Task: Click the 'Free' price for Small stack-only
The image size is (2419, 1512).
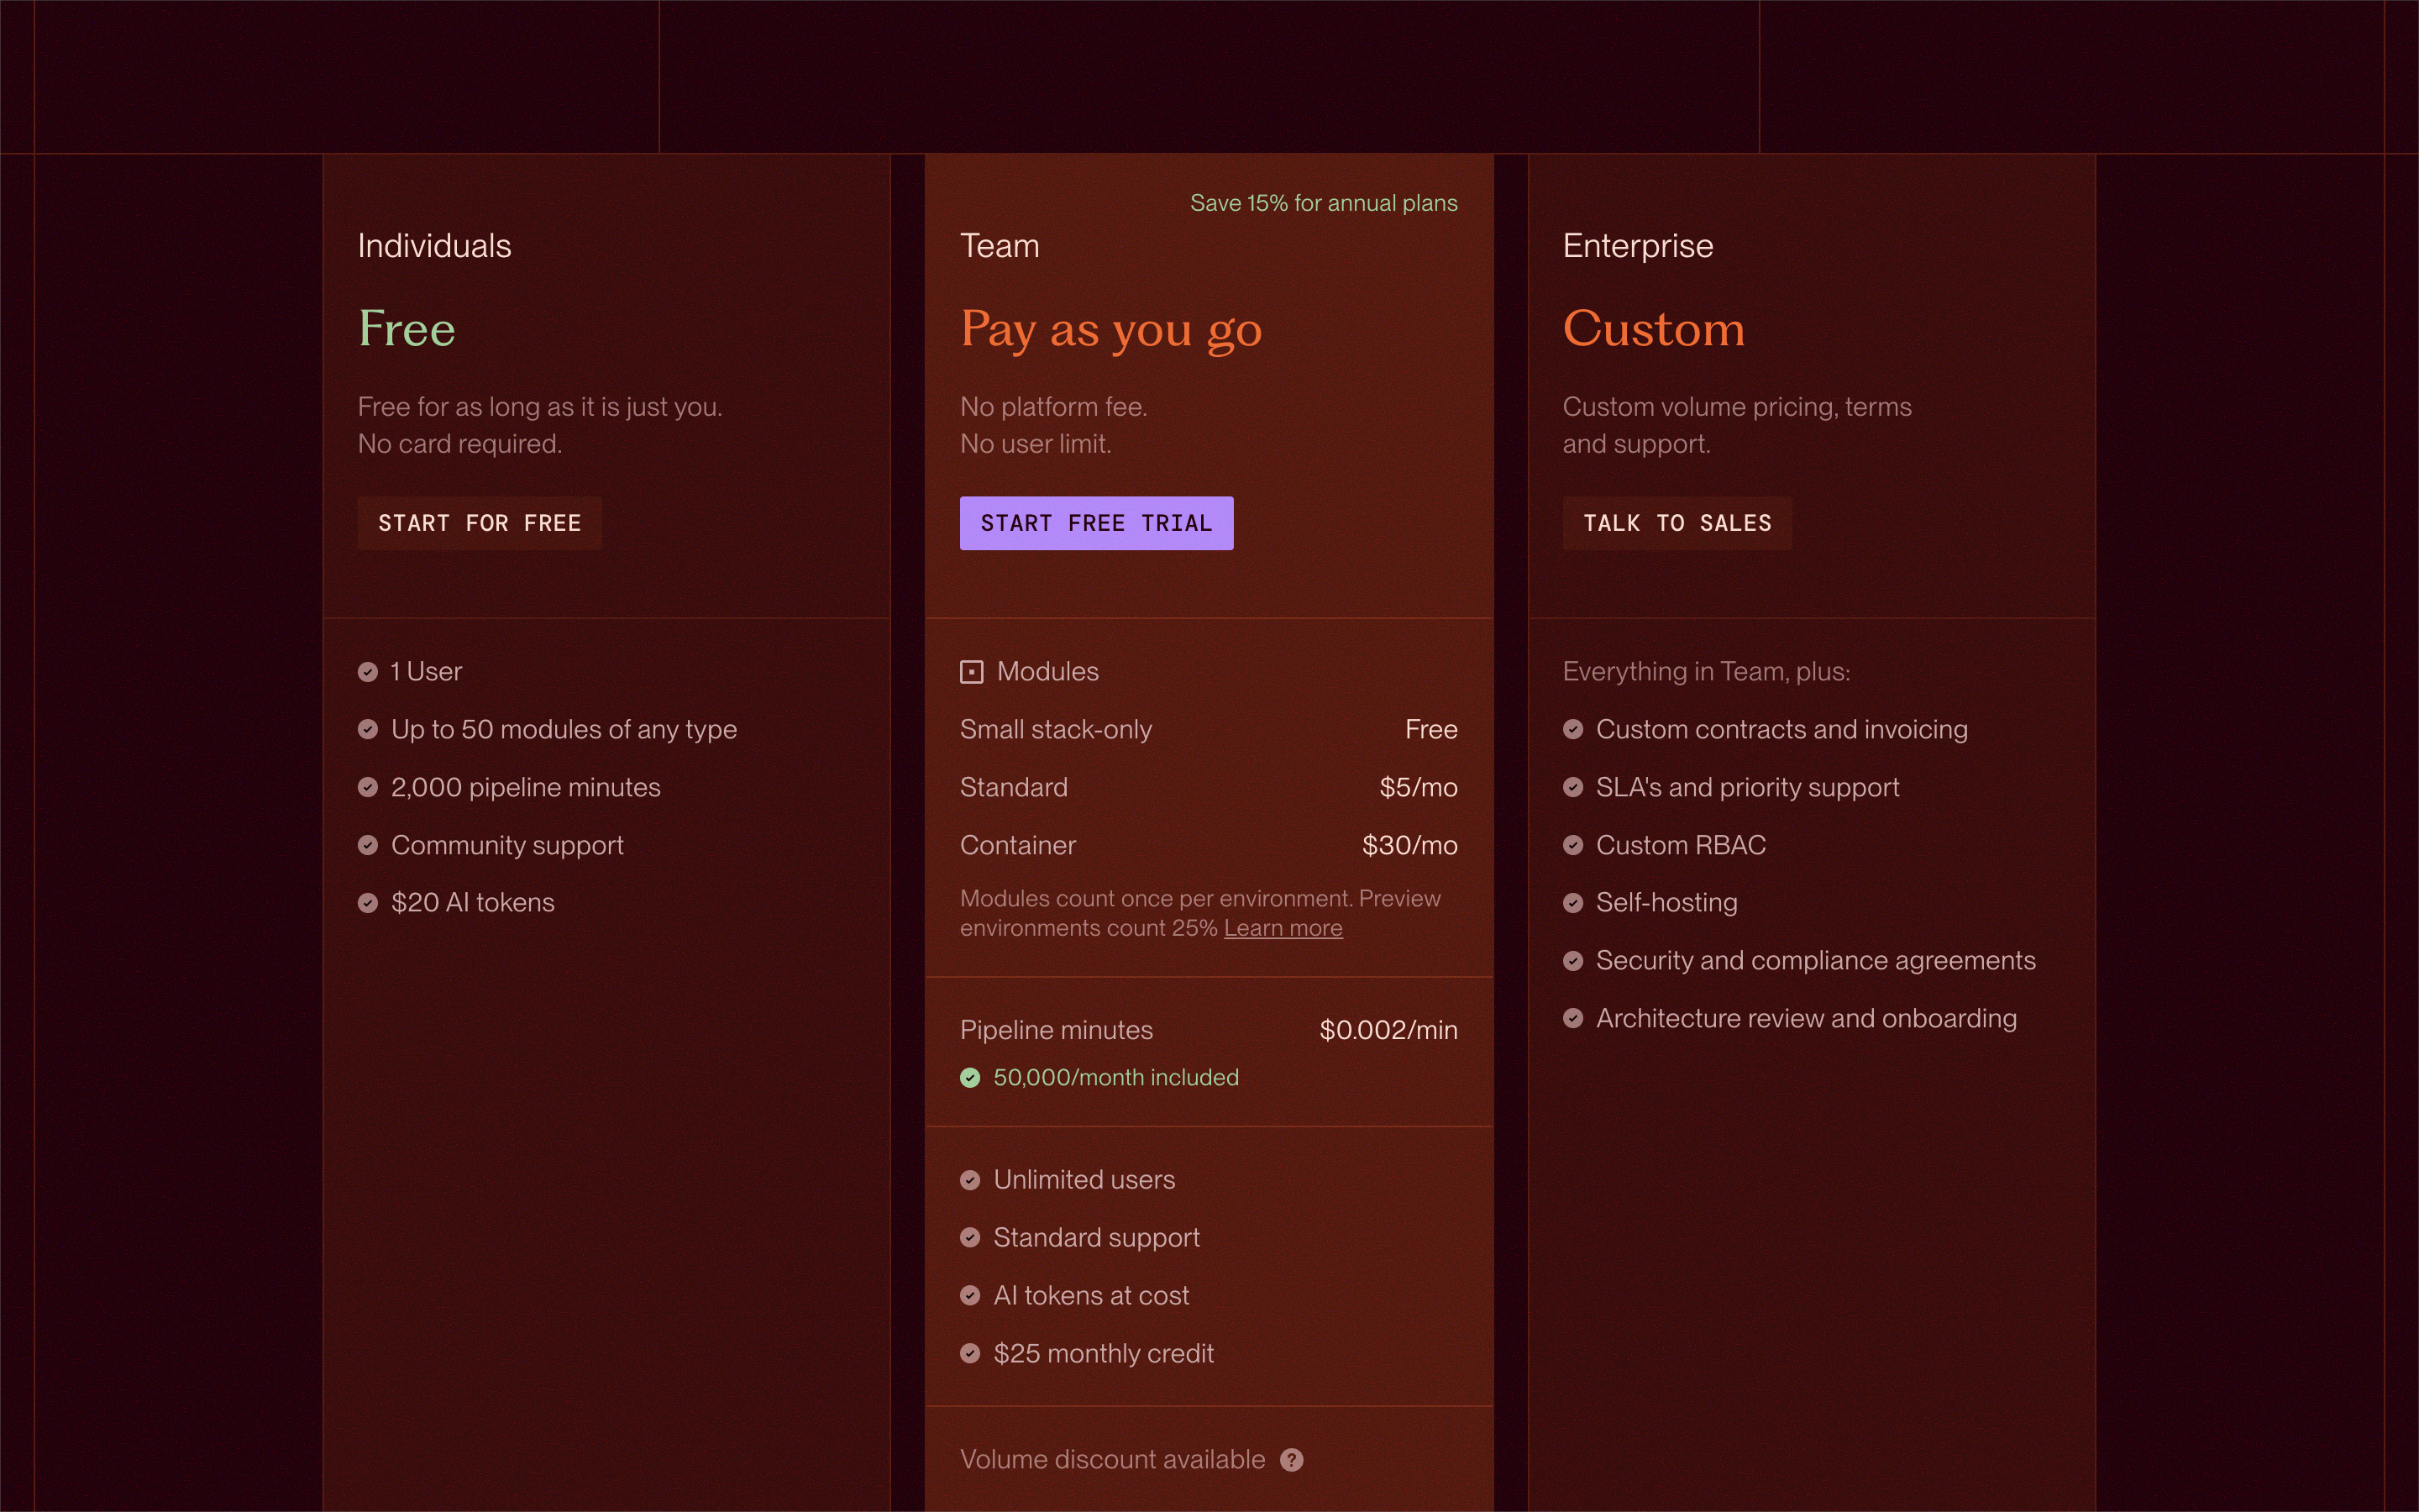Action: [x=1431, y=729]
